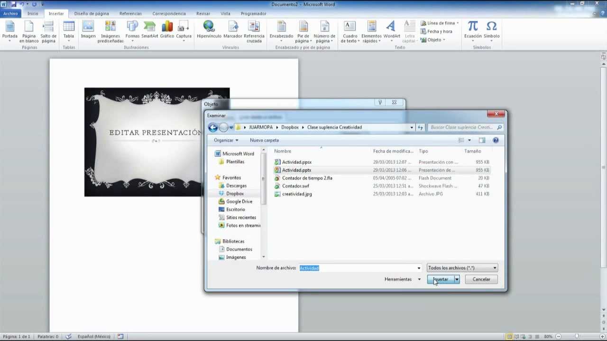The width and height of the screenshot is (607, 341).
Task: Open the Tabla insert grid
Action: [69, 31]
